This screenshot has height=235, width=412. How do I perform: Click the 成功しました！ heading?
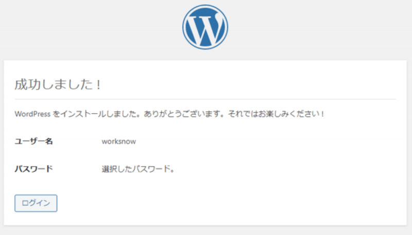(x=58, y=85)
